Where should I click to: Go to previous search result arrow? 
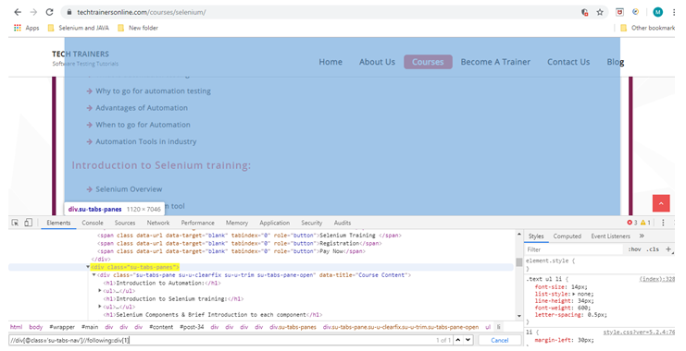[x=458, y=340]
